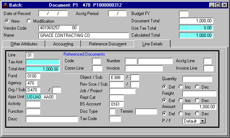Choose Dec option under Freight
The image size is (230, 138).
coord(197,101)
